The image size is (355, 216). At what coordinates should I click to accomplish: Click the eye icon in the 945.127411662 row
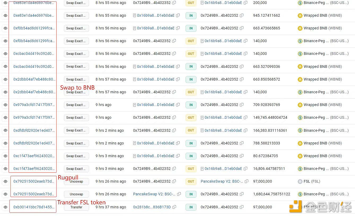(5, 16)
